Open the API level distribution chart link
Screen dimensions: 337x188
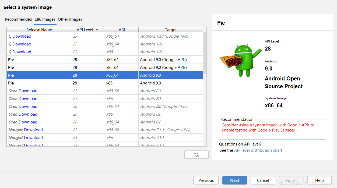click(x=258, y=150)
